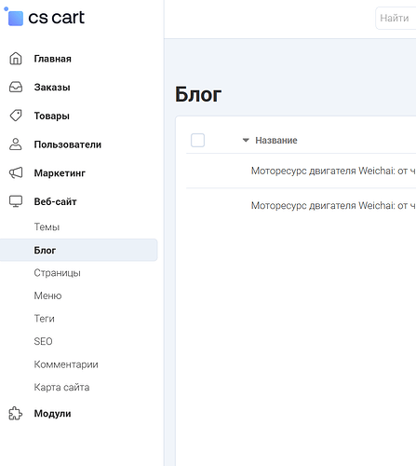Open the Темы submenu item
Image resolution: width=416 pixels, height=466 pixels.
47,227
